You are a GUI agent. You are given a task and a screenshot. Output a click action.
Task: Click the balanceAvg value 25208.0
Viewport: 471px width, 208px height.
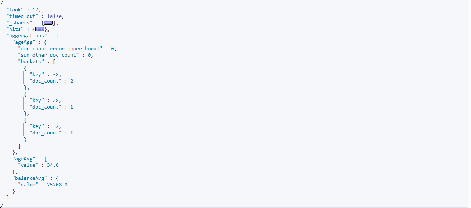point(57,185)
